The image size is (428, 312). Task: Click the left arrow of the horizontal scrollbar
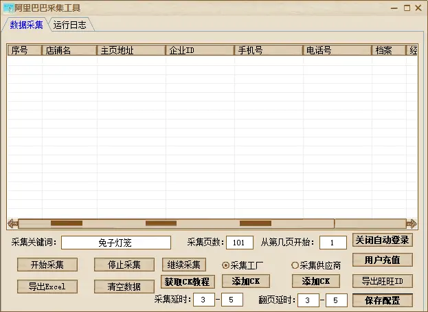(12, 223)
